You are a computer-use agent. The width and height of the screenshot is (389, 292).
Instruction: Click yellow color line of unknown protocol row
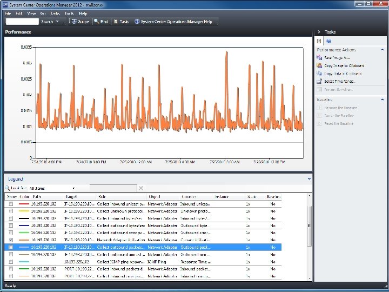pos(24,211)
